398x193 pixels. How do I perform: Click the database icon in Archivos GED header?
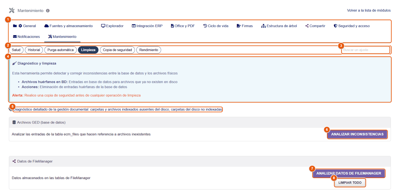(14, 123)
